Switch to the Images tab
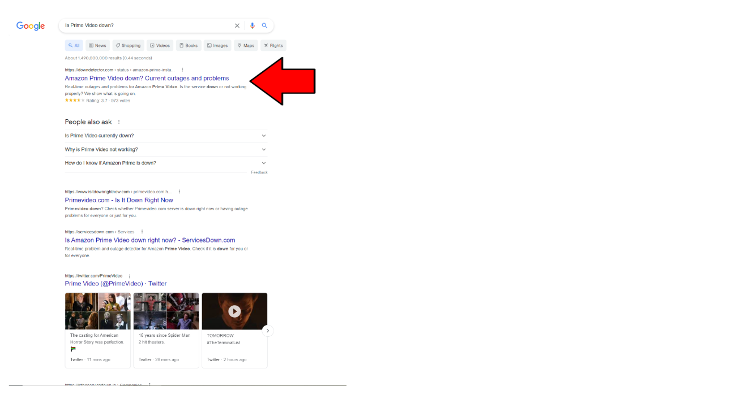 [x=217, y=46]
